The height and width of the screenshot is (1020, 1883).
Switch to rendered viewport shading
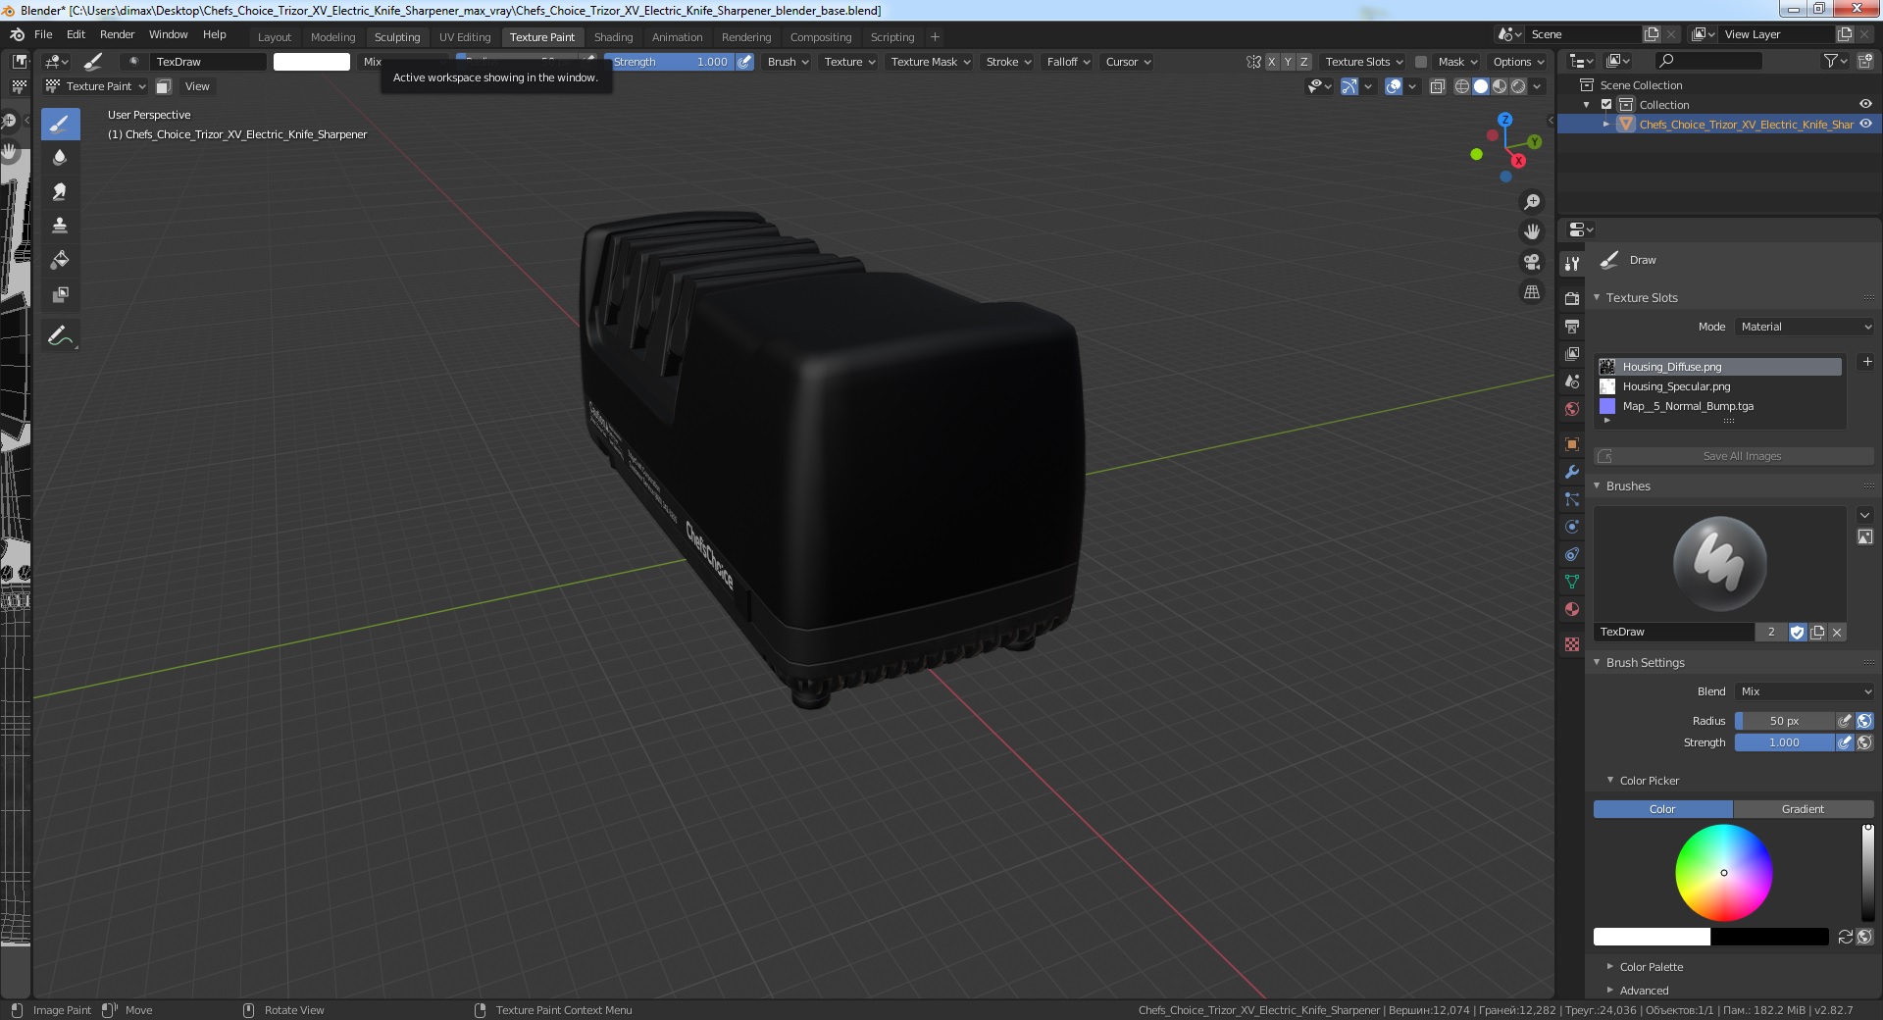[x=1518, y=86]
